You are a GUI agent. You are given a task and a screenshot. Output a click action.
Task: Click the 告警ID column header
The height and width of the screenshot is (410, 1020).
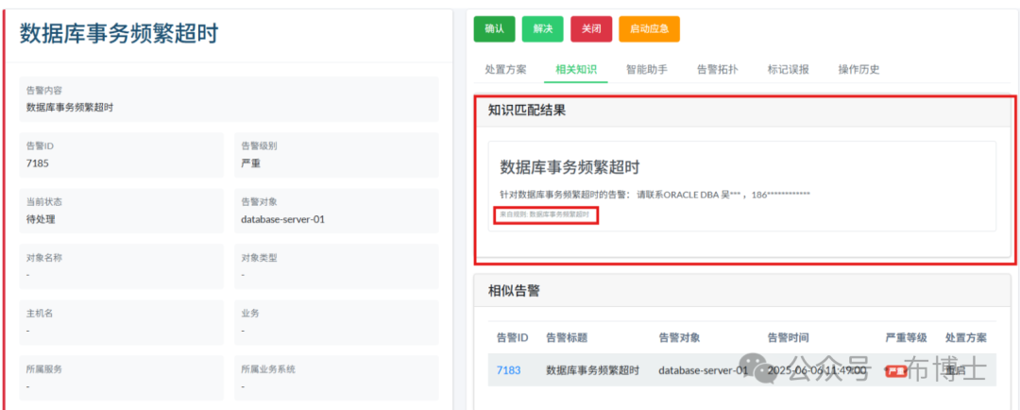pos(512,338)
